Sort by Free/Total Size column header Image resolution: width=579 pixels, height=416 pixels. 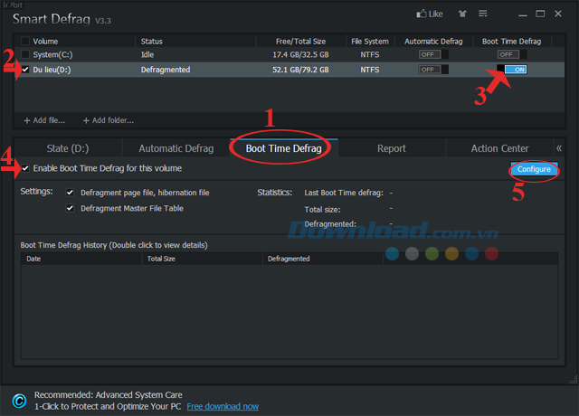click(300, 41)
